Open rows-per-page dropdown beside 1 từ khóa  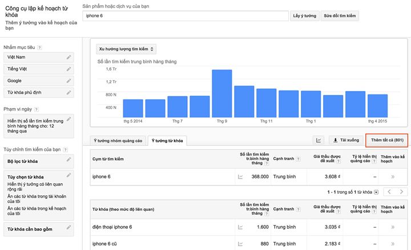pyautogui.click(x=376, y=192)
